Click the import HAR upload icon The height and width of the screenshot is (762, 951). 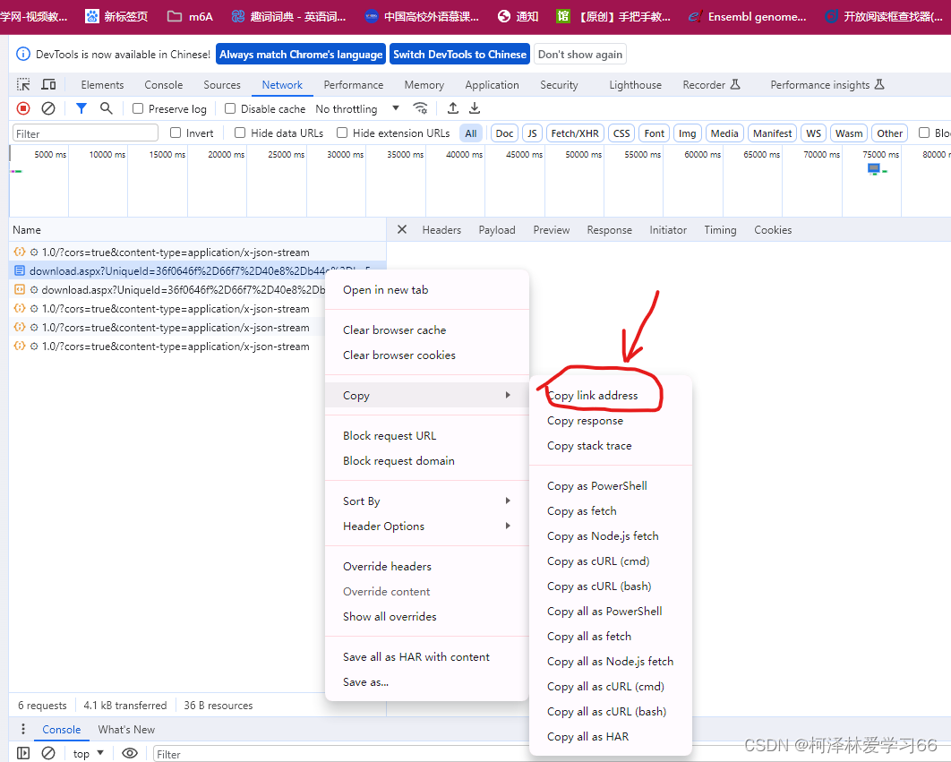(x=453, y=108)
